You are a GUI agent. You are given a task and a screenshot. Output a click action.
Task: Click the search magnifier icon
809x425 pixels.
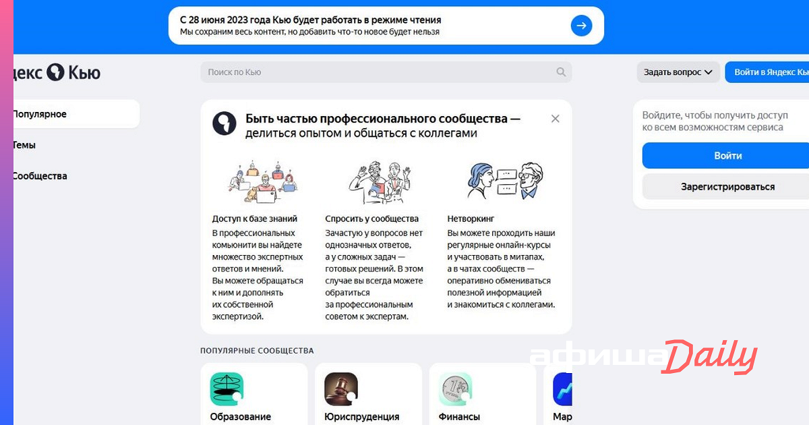(x=561, y=72)
